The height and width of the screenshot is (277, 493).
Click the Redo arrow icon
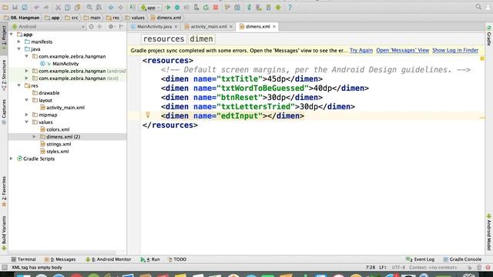point(46,7)
